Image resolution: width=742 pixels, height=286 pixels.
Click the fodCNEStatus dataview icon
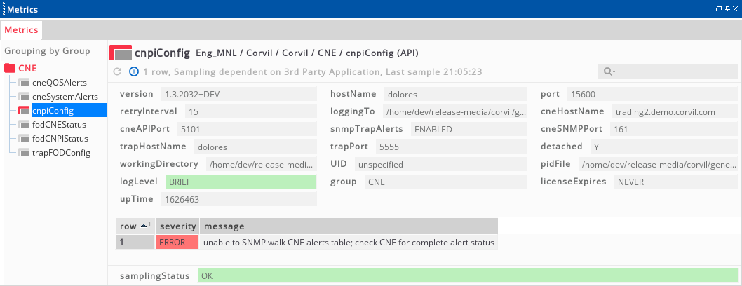(x=25, y=125)
